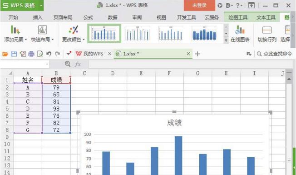Select cell A1 containing 姓名
This screenshot has width=296, height=175.
tap(28, 80)
